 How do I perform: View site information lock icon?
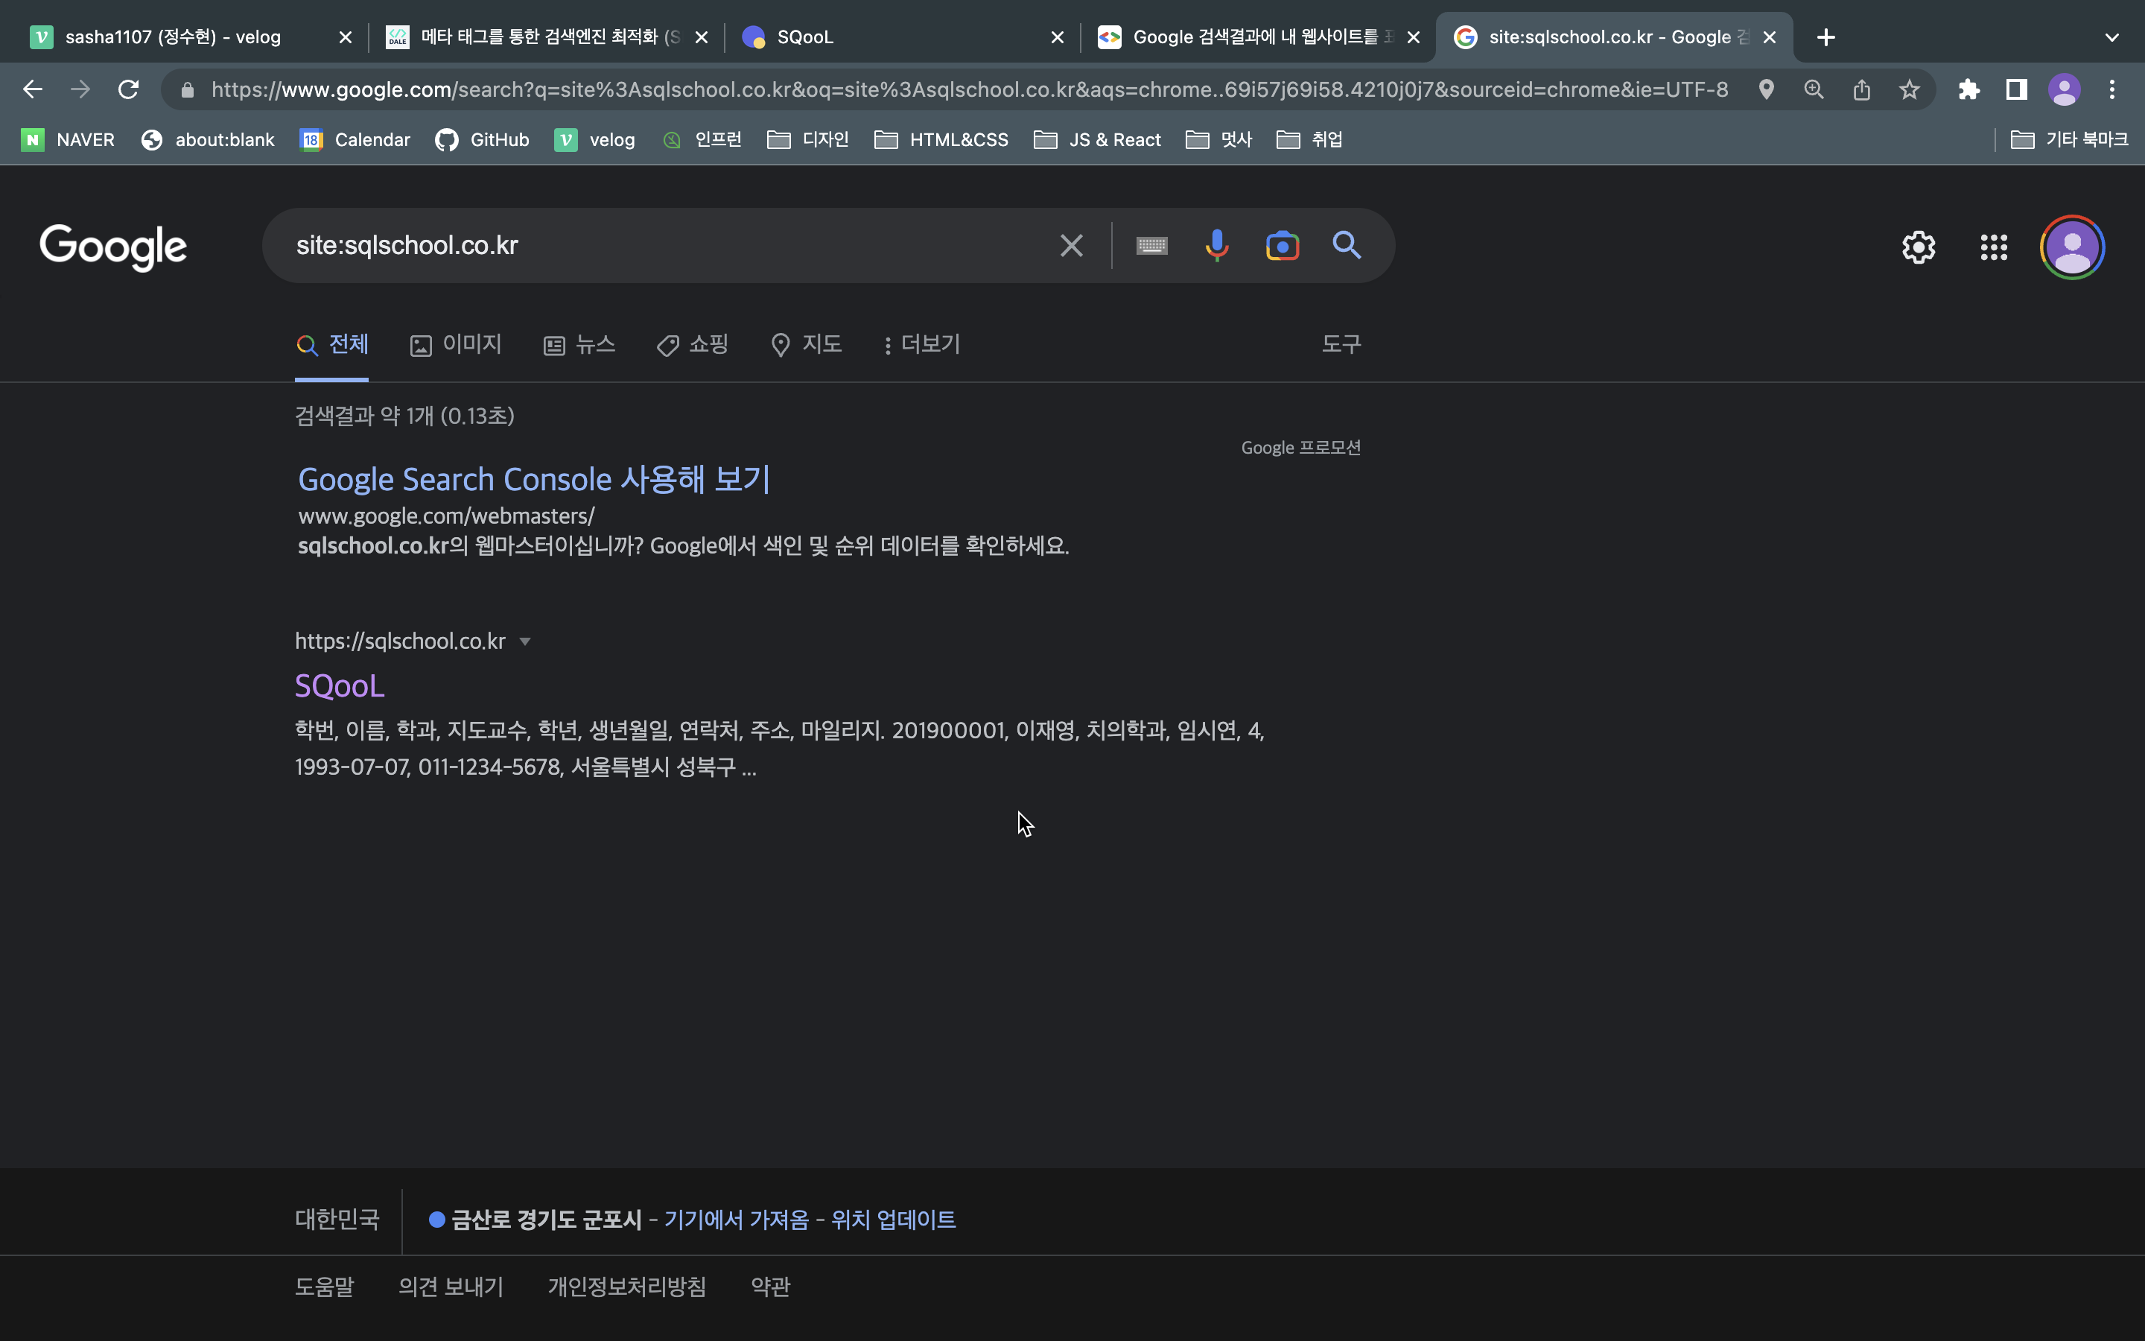click(x=187, y=89)
